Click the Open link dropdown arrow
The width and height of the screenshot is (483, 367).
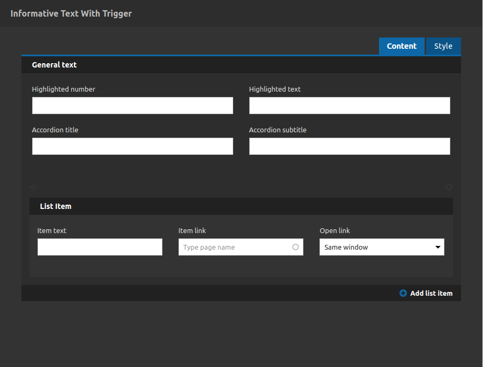click(438, 247)
